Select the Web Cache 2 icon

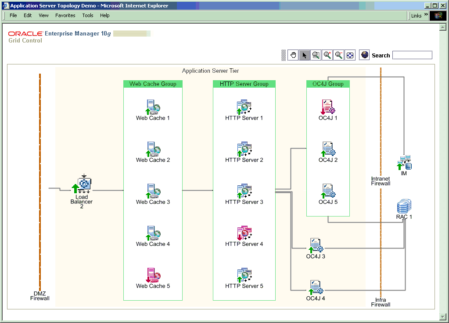tap(153, 149)
